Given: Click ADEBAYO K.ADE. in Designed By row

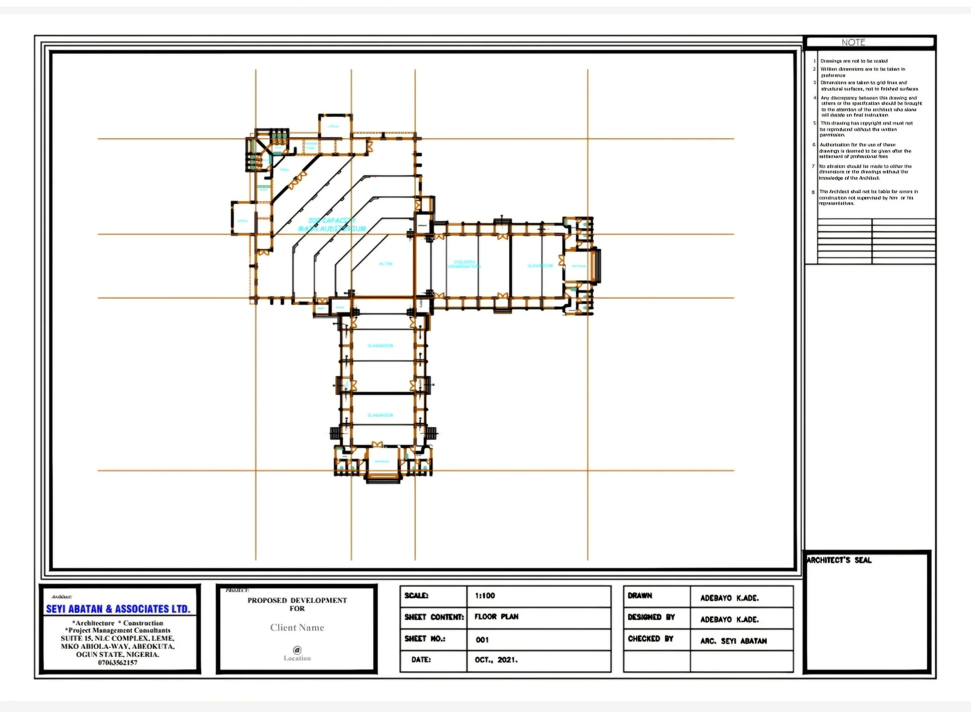Looking at the screenshot, I should pyautogui.click(x=729, y=619).
